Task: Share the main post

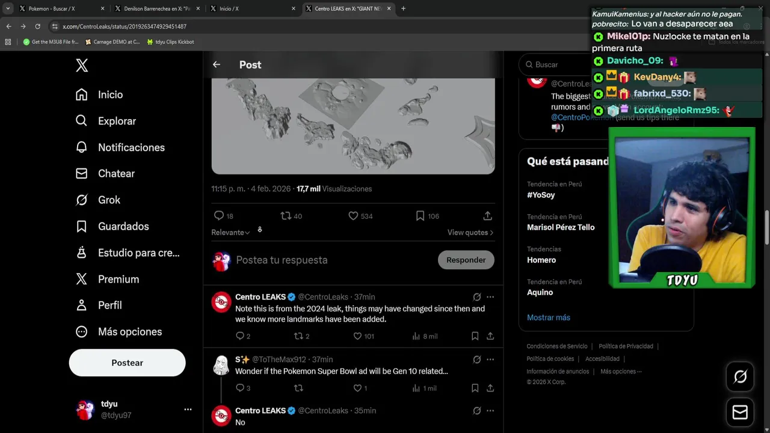Action: tap(487, 215)
